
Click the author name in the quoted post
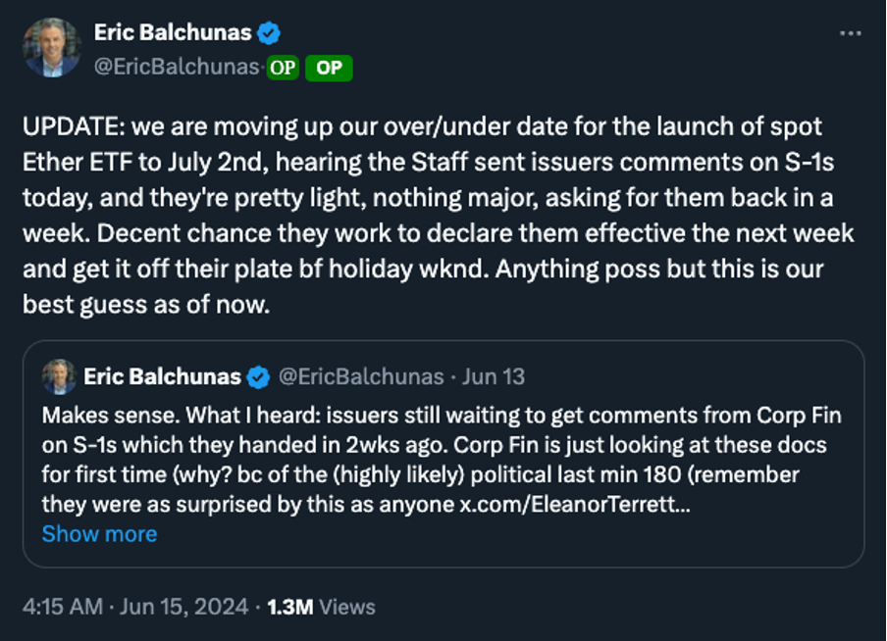click(163, 377)
